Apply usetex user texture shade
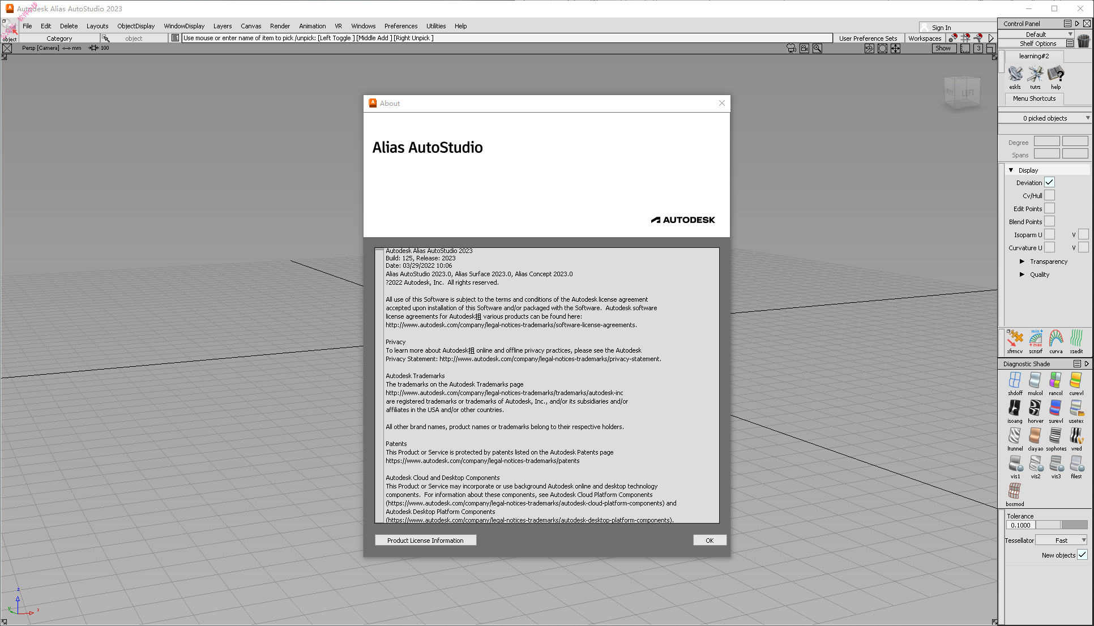This screenshot has height=626, width=1094. tap(1076, 411)
